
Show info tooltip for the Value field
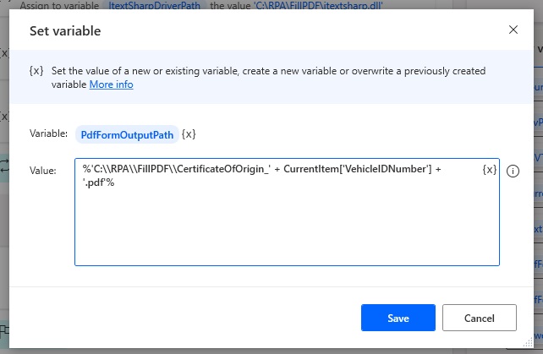point(513,172)
